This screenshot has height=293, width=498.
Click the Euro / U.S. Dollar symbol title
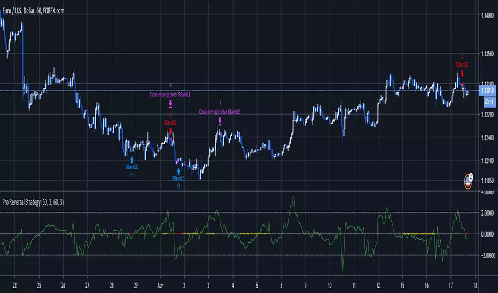coord(33,11)
